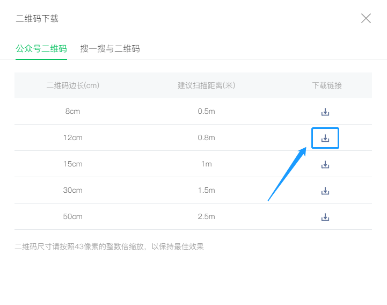Switch to the 公众号二维码 tab
Screen dimensions: 387x305
[41, 49]
